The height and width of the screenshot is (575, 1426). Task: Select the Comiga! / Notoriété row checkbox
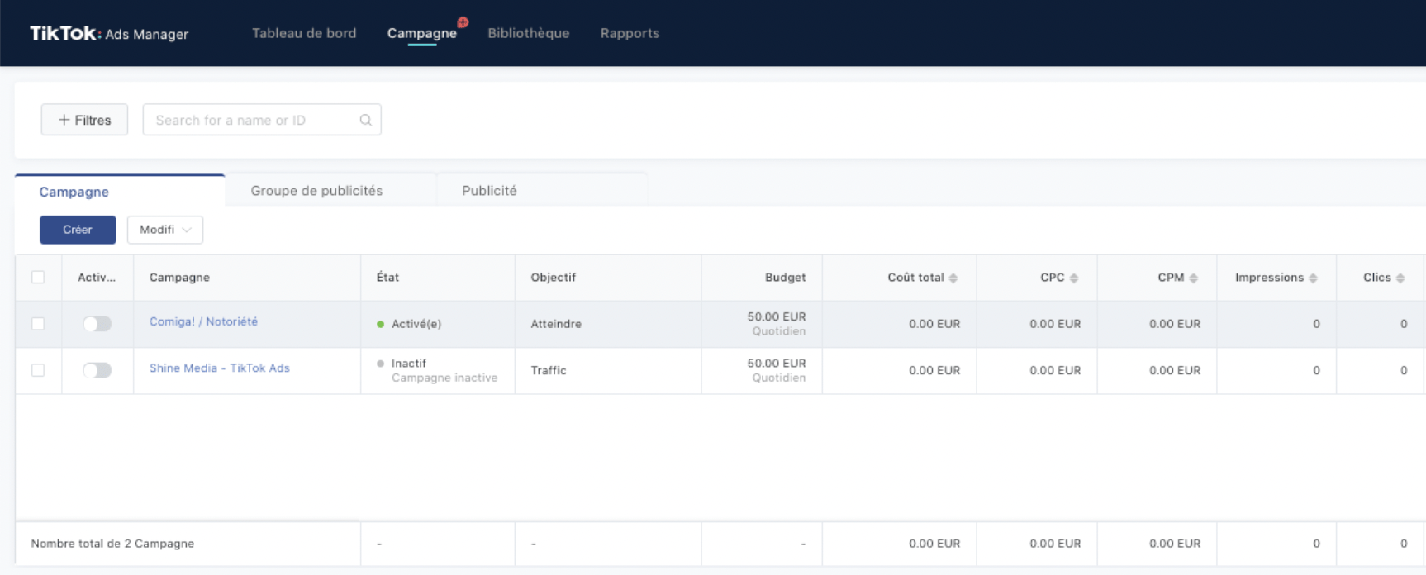[38, 324]
